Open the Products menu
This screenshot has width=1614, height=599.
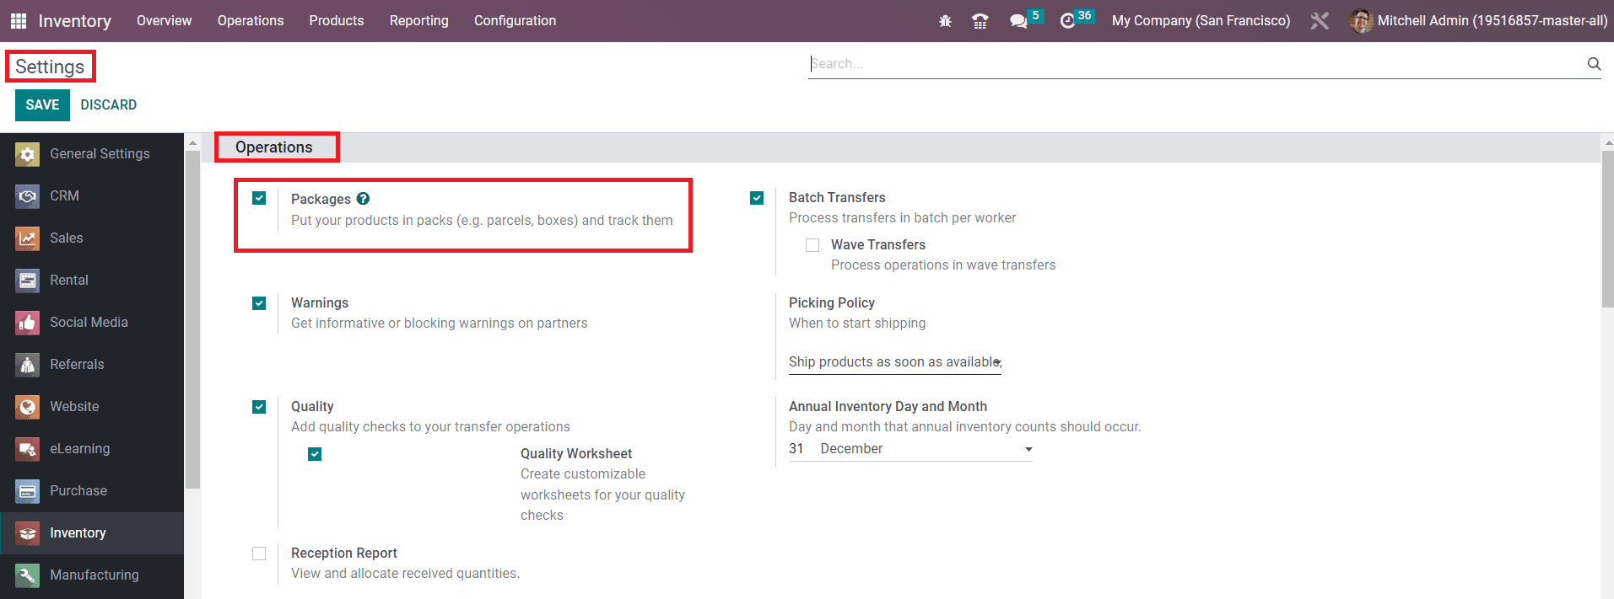(x=337, y=21)
